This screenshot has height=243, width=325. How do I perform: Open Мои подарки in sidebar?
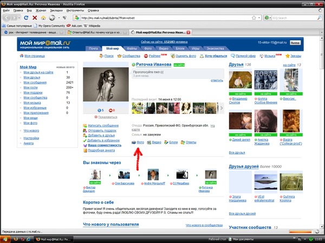32,92
